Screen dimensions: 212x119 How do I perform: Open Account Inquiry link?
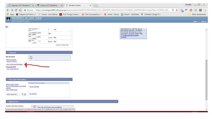coord(12,61)
